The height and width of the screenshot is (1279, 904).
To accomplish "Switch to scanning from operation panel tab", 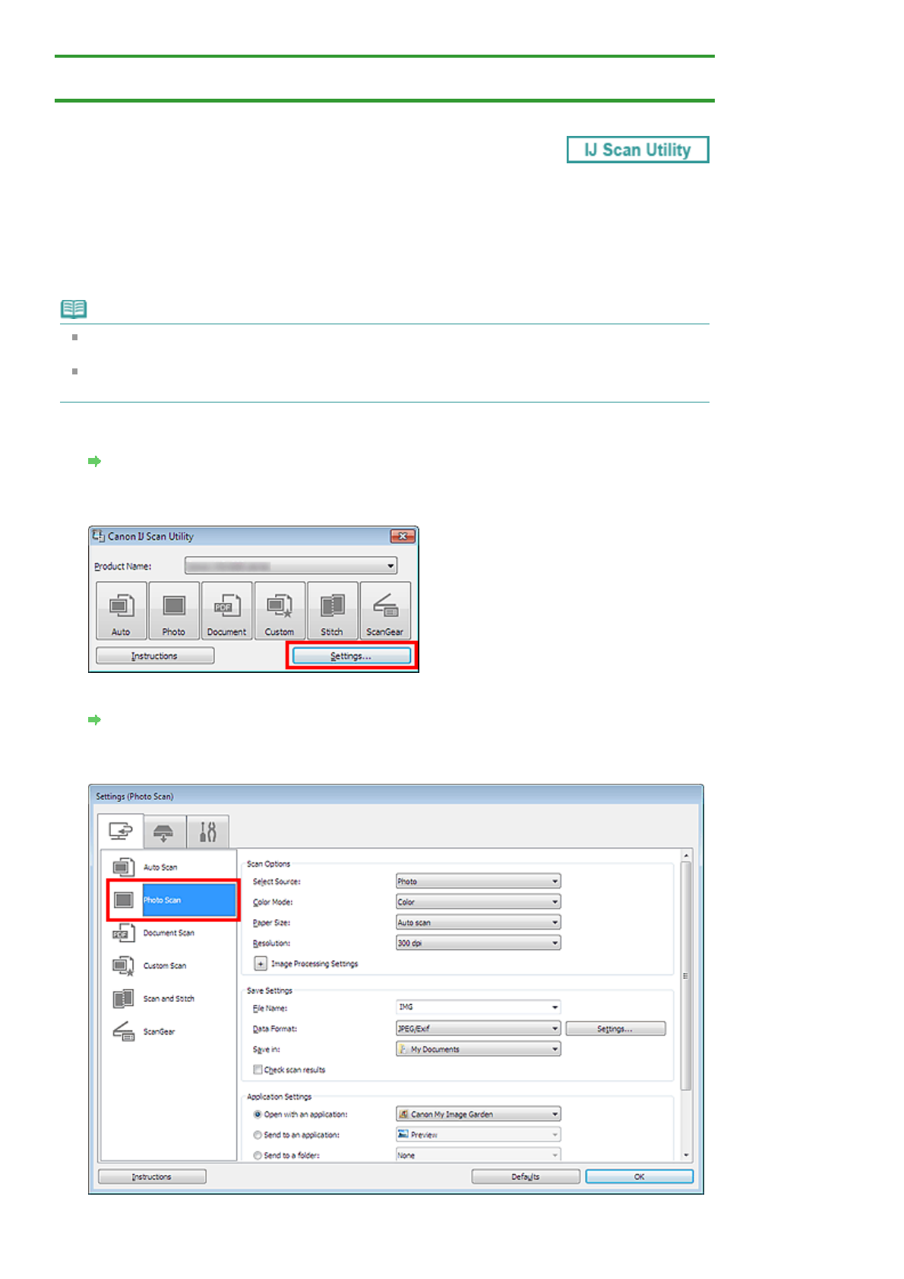I will click(163, 832).
